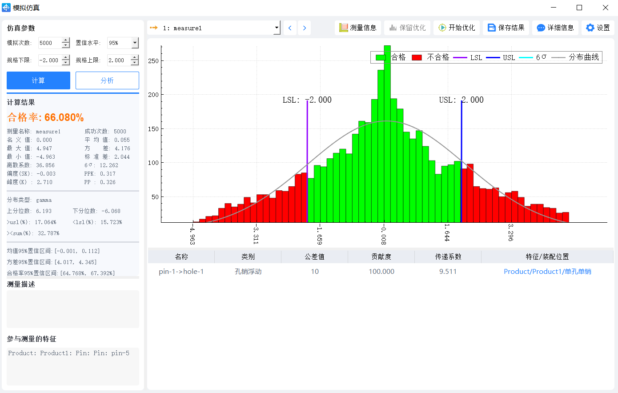Increase 模拟次数 with up stepper arrow
Screen dimensions: 618x393
click(66, 40)
